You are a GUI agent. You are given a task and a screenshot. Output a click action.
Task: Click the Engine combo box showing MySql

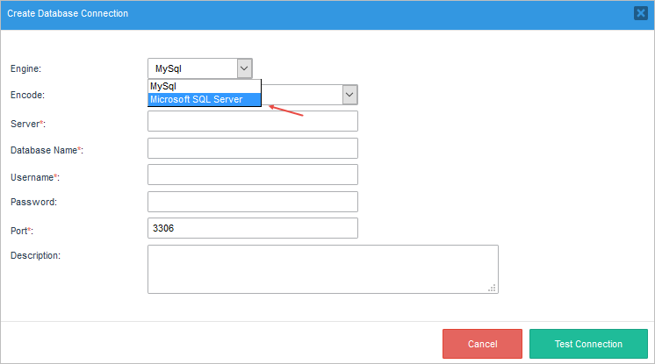pos(192,68)
